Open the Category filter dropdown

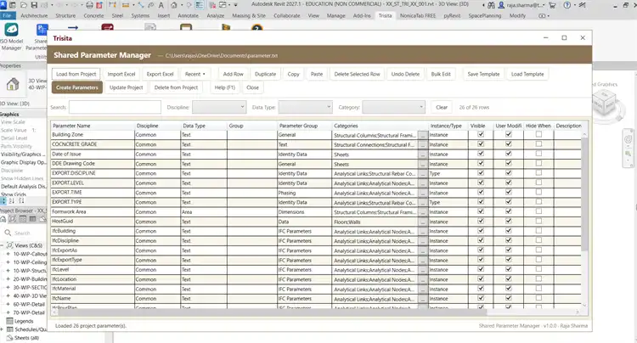coord(393,107)
